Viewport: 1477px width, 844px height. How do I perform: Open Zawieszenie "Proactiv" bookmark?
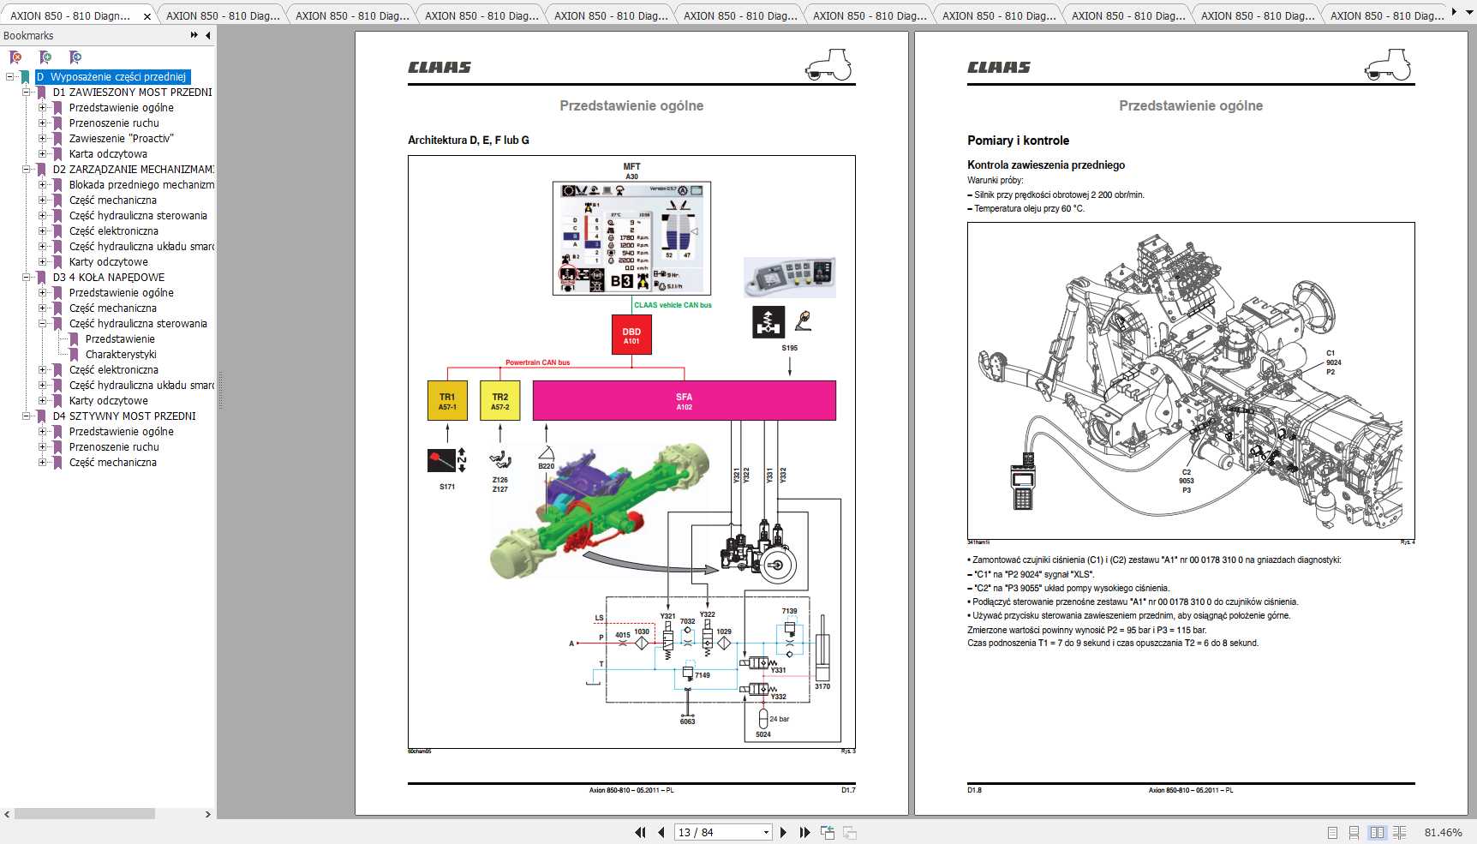pyautogui.click(x=121, y=138)
